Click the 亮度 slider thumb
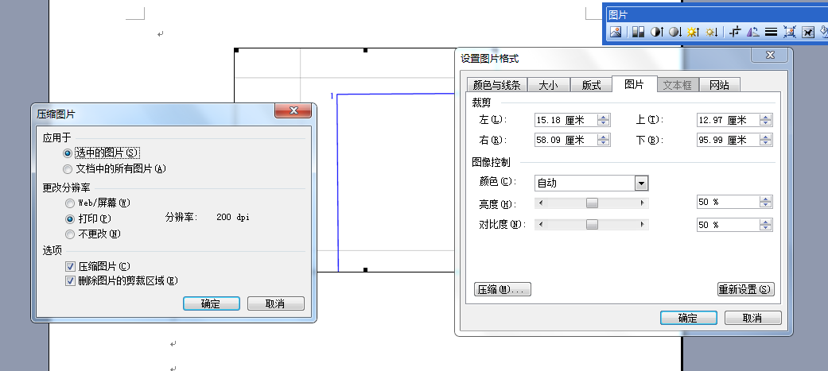This screenshot has width=828, height=371. pos(593,203)
